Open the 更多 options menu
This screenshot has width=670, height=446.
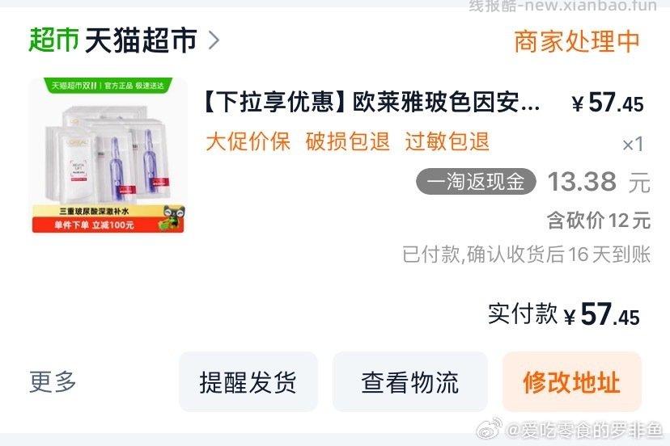(x=53, y=381)
